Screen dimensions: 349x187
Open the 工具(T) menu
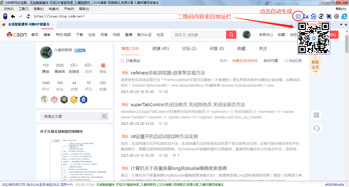(x=24, y=9)
